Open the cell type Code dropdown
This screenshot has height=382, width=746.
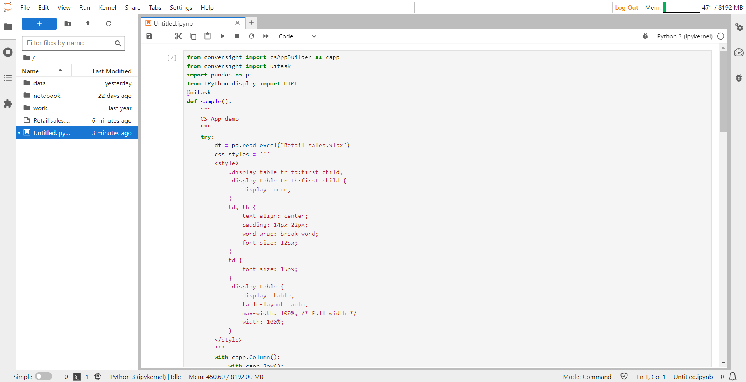click(297, 36)
